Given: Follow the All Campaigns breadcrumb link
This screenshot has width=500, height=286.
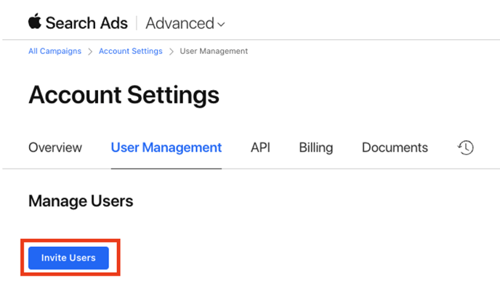Looking at the screenshot, I should tap(55, 51).
